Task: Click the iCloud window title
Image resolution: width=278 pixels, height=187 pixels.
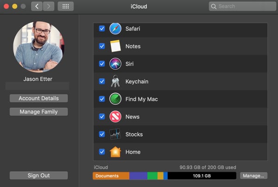Action: (x=139, y=6)
